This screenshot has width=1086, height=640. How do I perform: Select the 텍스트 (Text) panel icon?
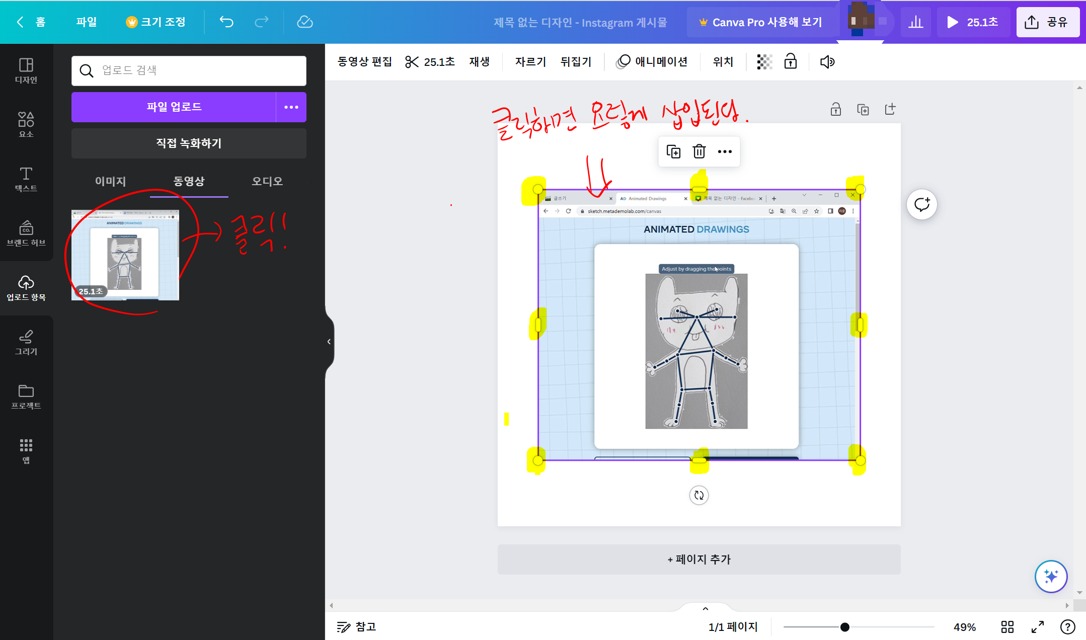[x=26, y=180]
